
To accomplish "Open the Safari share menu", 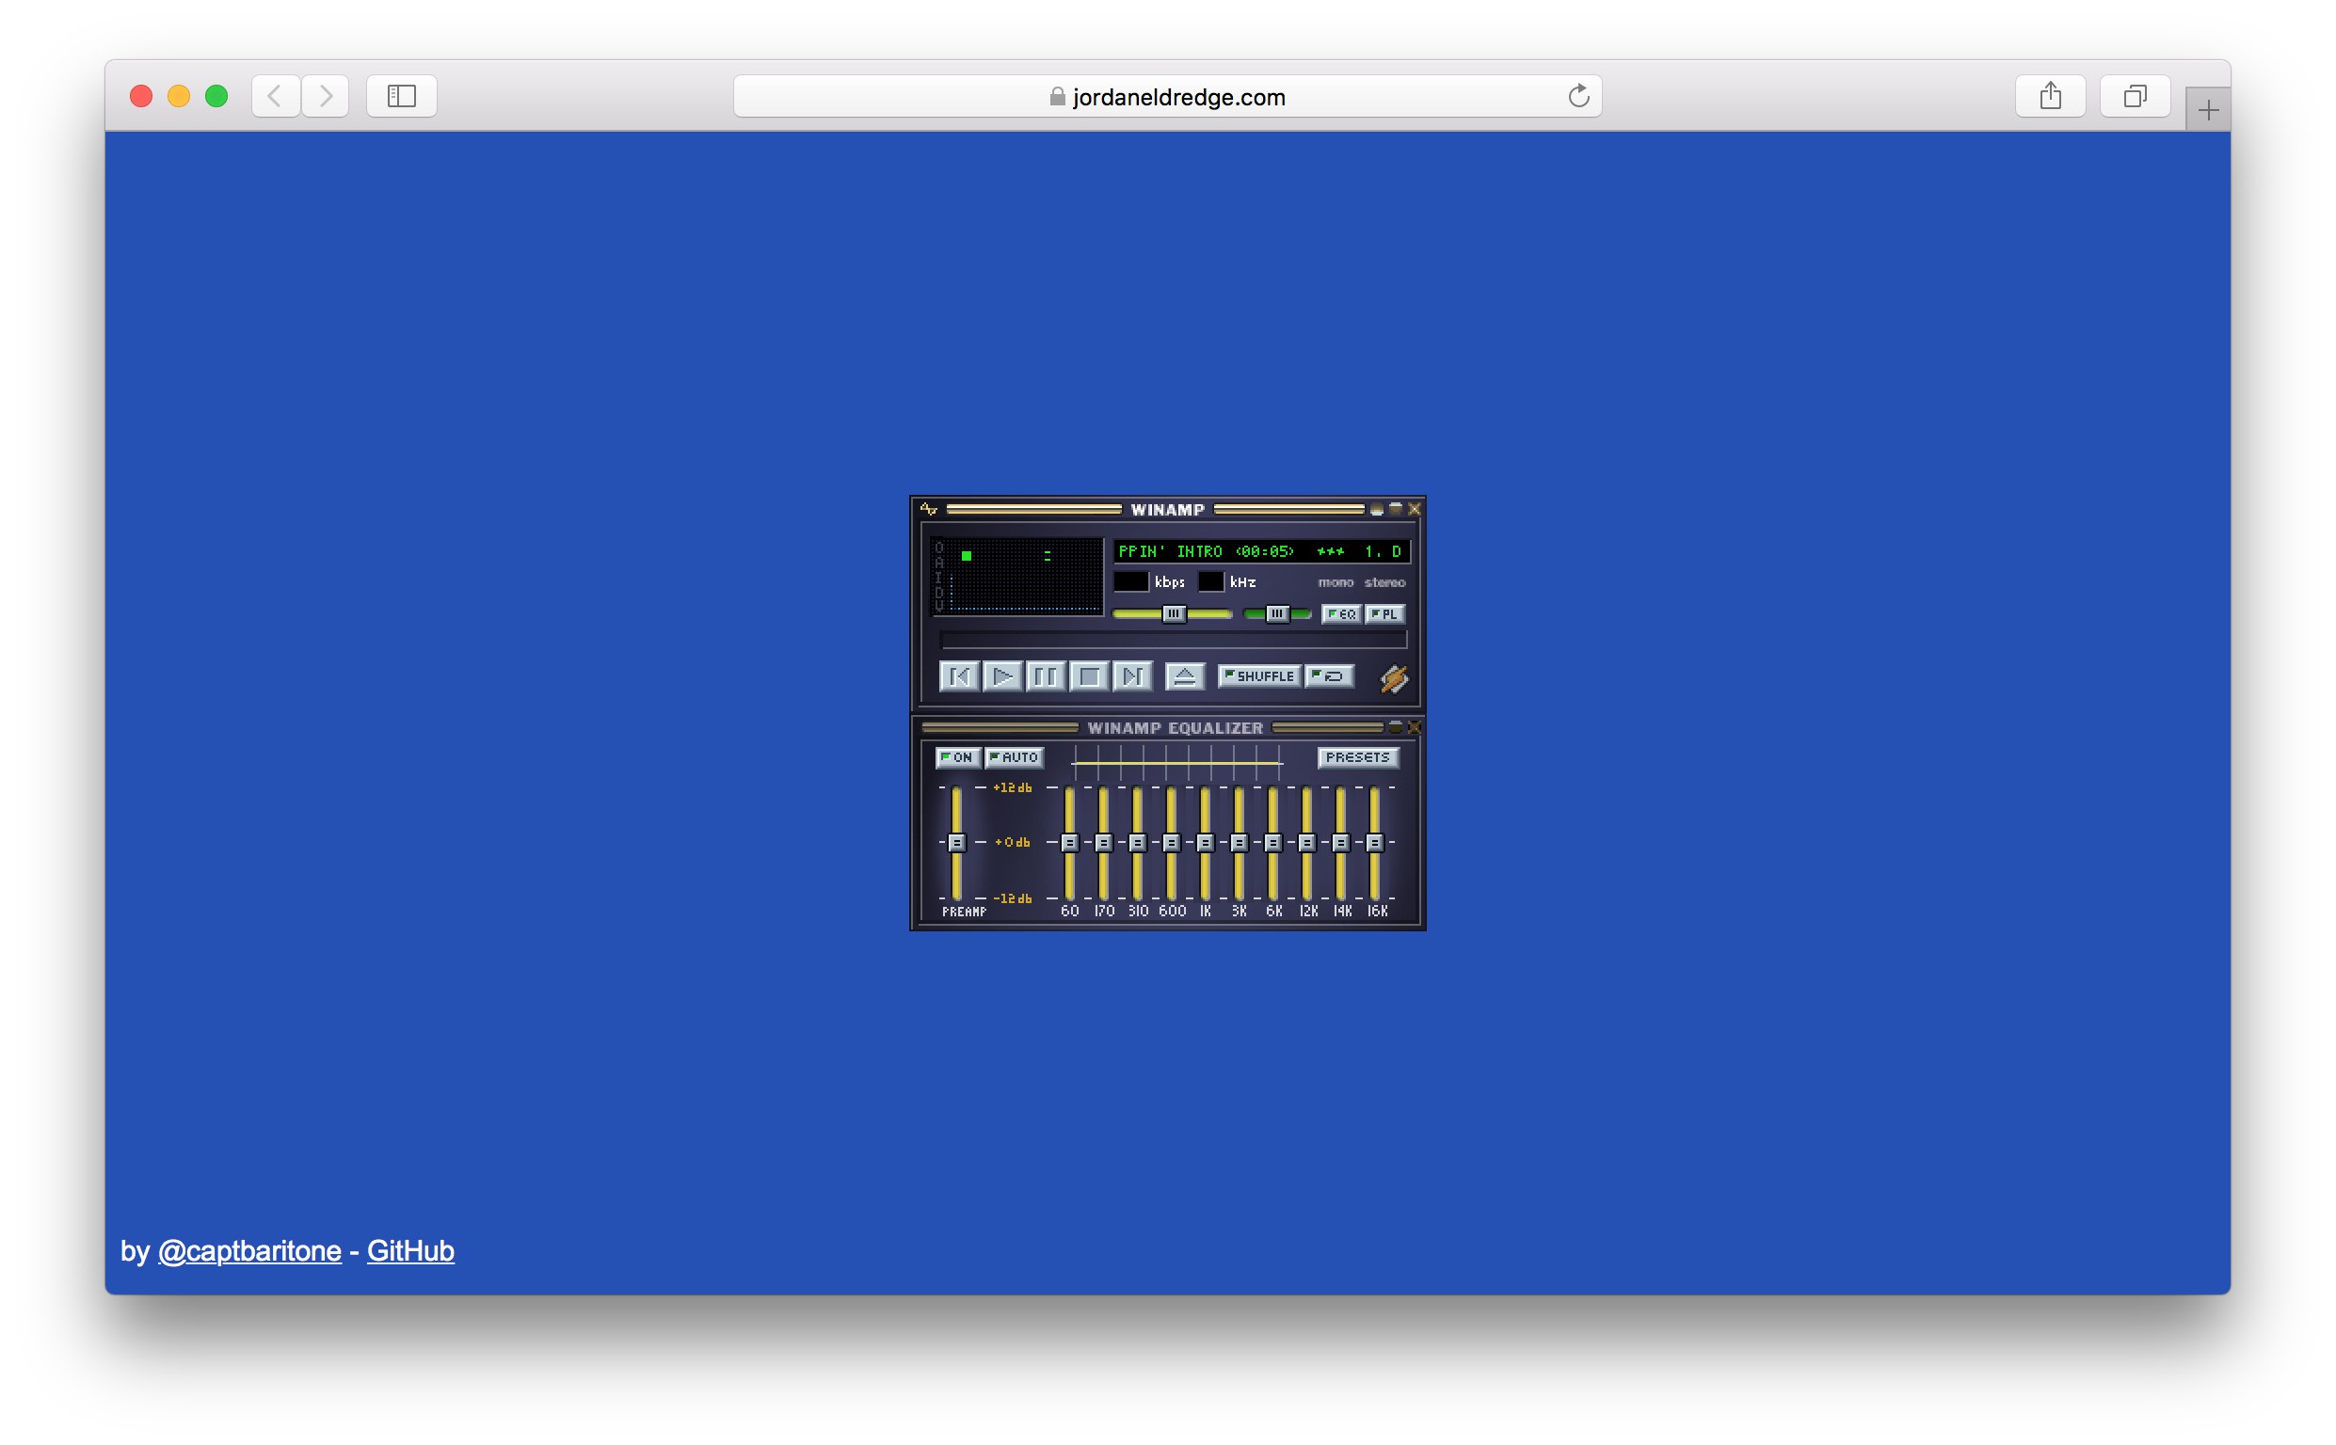I will pos(2050,96).
